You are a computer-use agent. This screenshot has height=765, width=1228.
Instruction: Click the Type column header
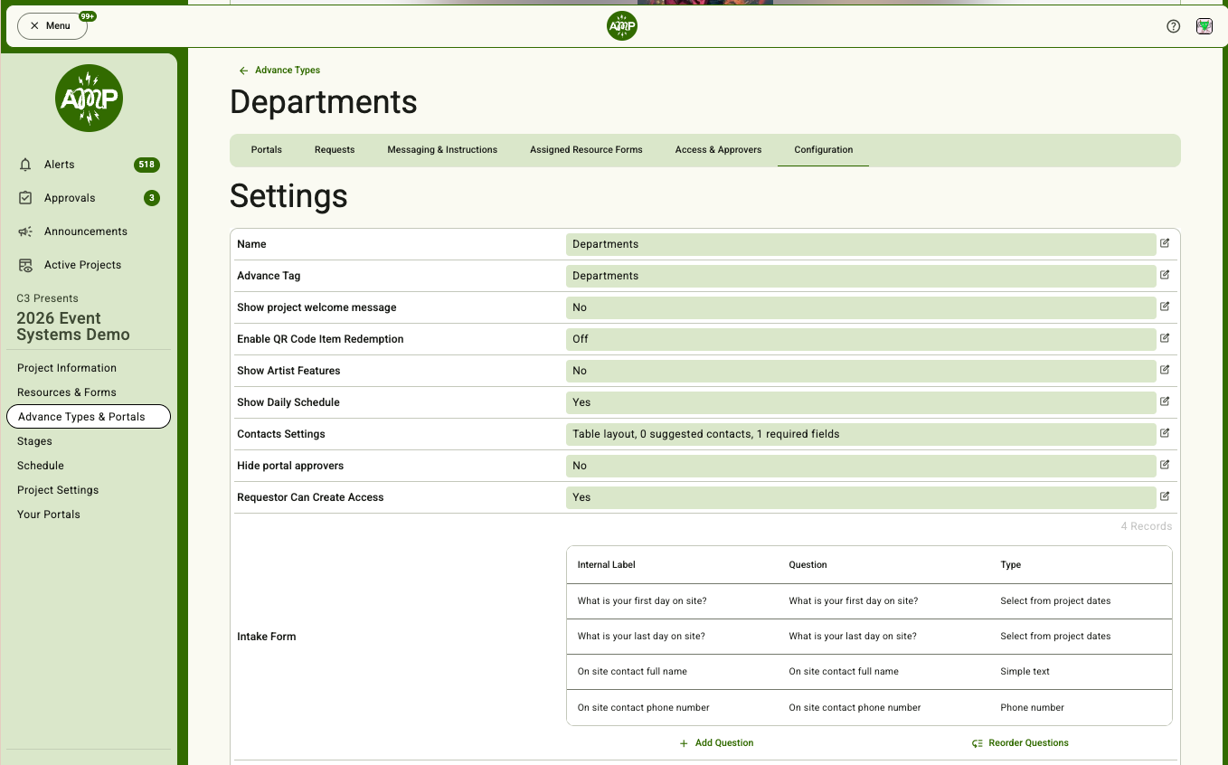pos(1011,564)
